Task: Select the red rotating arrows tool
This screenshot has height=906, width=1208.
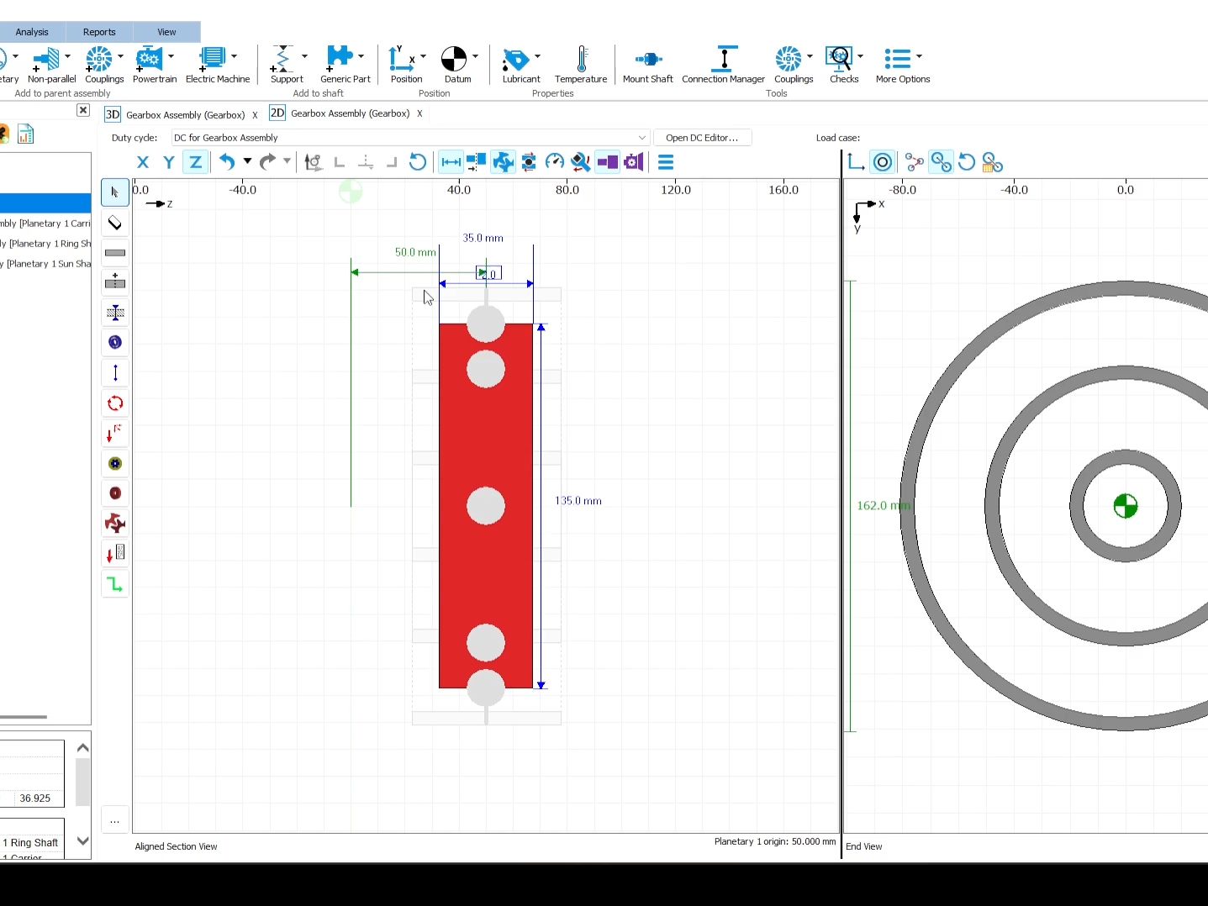Action: tap(115, 403)
